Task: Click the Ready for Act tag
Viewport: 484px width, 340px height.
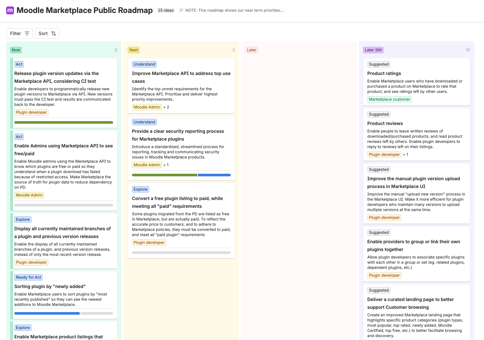Action: pos(29,277)
